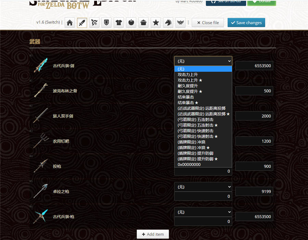Switch to the Shields tab icon
Image resolution: width=308 pixels, height=240 pixels.
point(106,23)
